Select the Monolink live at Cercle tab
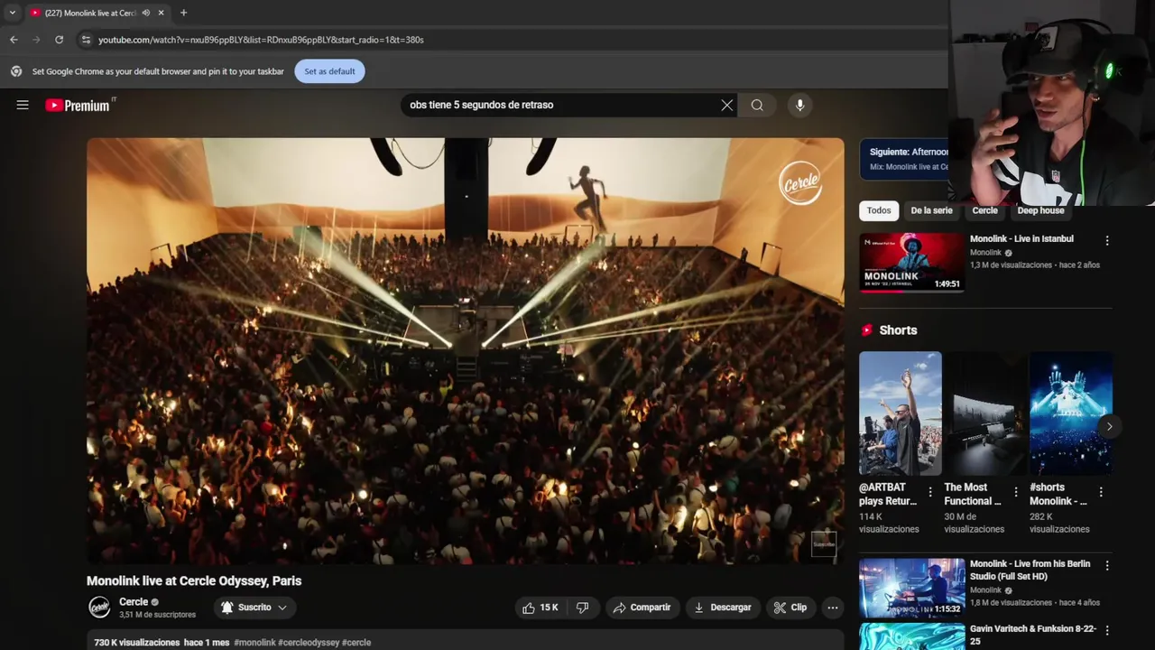The image size is (1155, 650). [x=90, y=13]
